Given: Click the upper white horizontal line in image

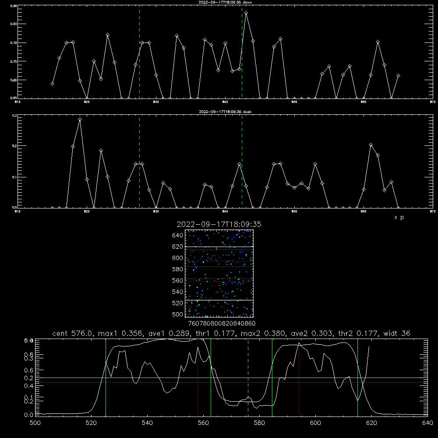Looking at the screenshot, I should point(219,247).
